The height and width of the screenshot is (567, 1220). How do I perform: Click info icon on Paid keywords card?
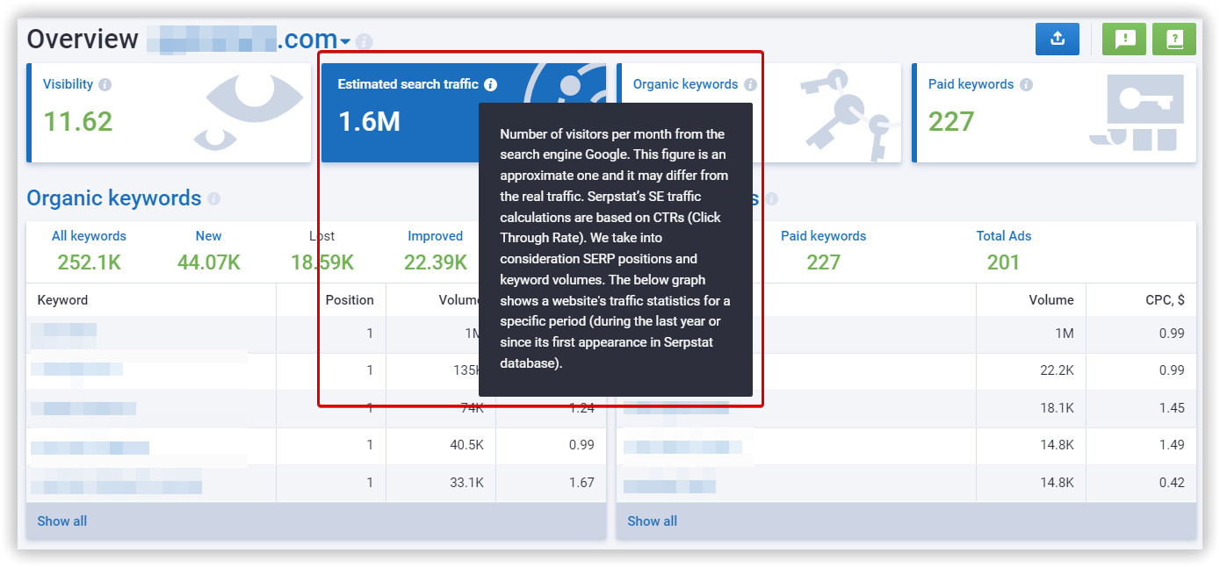click(x=1026, y=85)
